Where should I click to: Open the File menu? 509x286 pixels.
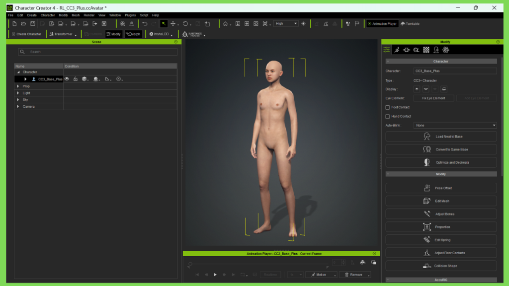(11, 15)
